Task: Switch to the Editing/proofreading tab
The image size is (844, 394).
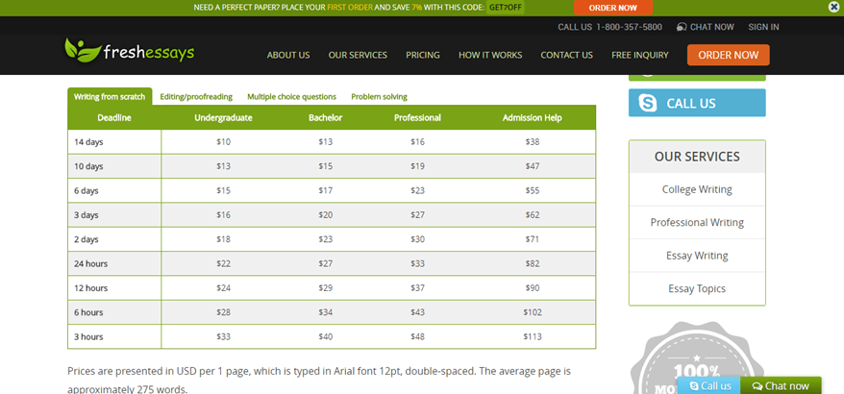Action: click(x=196, y=97)
